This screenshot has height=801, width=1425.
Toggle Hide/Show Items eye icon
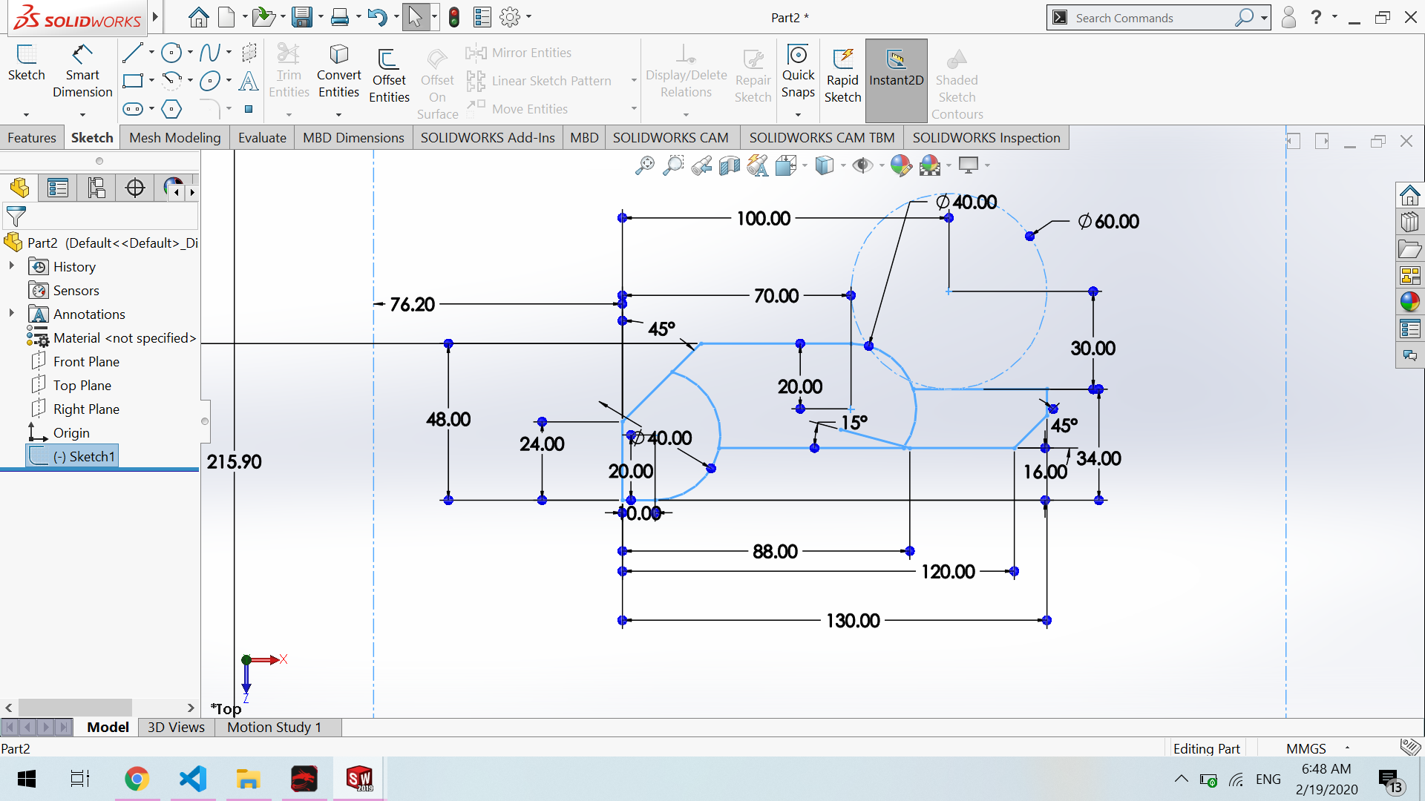click(862, 165)
